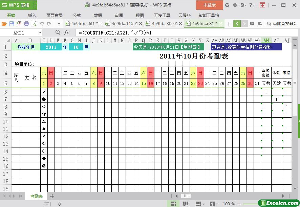Switch to the 公式 ribbon tab
Image resolution: width=300 pixels, height=207 pixels.
pyautogui.click(x=77, y=15)
